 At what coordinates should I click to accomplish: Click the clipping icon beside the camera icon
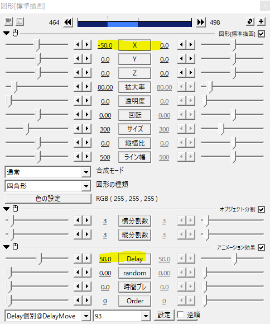20,21
